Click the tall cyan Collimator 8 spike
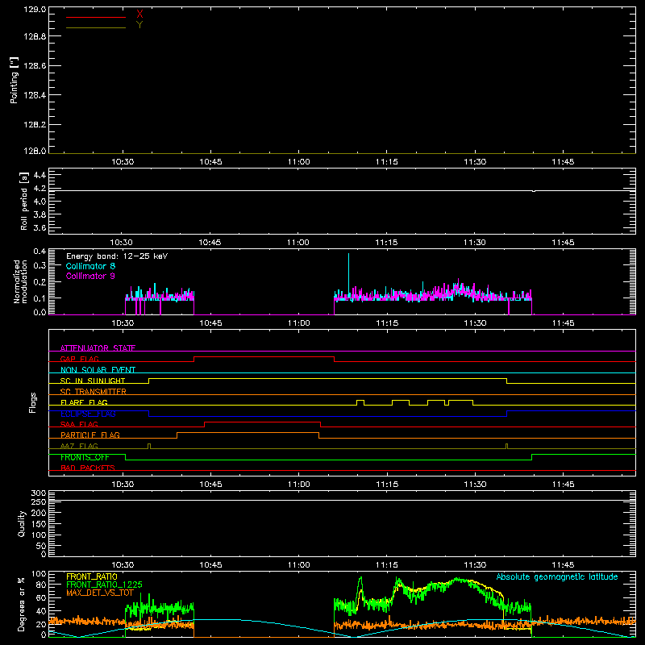The image size is (645, 645). pyautogui.click(x=349, y=273)
